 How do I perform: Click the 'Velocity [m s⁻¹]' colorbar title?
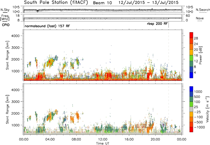207,109
